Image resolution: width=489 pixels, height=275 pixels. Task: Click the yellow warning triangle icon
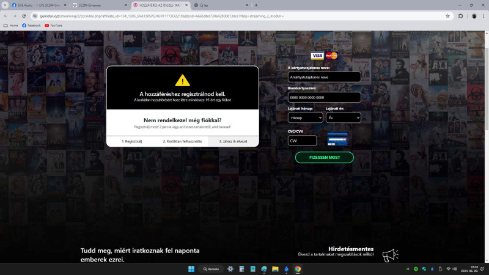pyautogui.click(x=182, y=81)
